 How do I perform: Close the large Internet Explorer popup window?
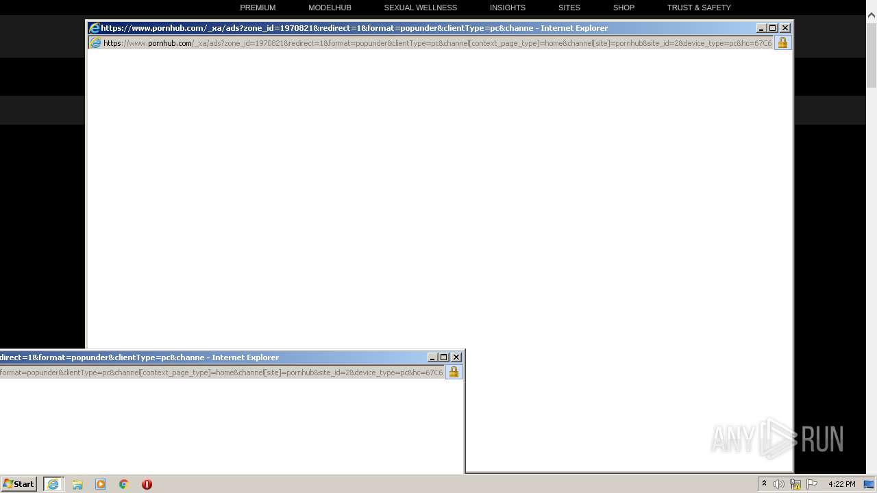785,28
